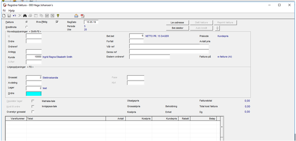
Task: Click the Vår ref input field
Action: pyautogui.click(x=169, y=46)
